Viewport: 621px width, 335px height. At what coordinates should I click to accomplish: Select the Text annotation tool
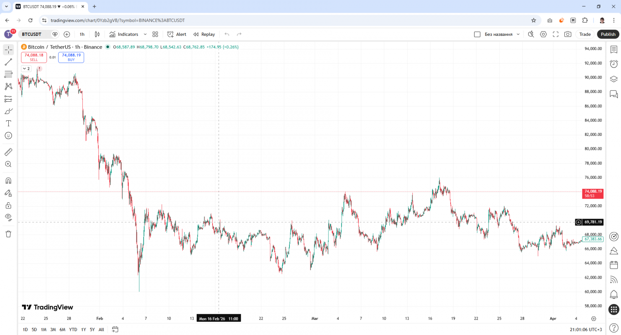point(8,124)
